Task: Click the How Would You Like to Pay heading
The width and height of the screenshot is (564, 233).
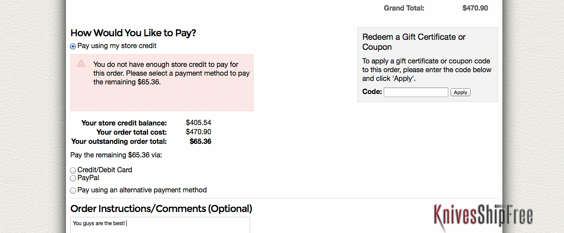Action: coord(133,33)
